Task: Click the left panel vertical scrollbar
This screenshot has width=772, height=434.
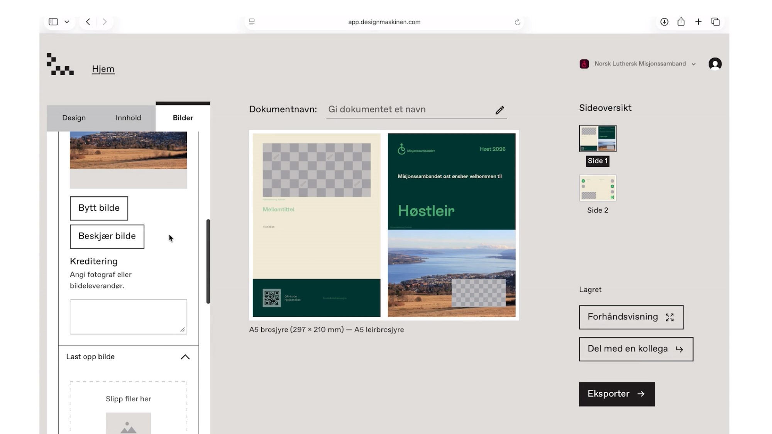Action: [x=208, y=261]
